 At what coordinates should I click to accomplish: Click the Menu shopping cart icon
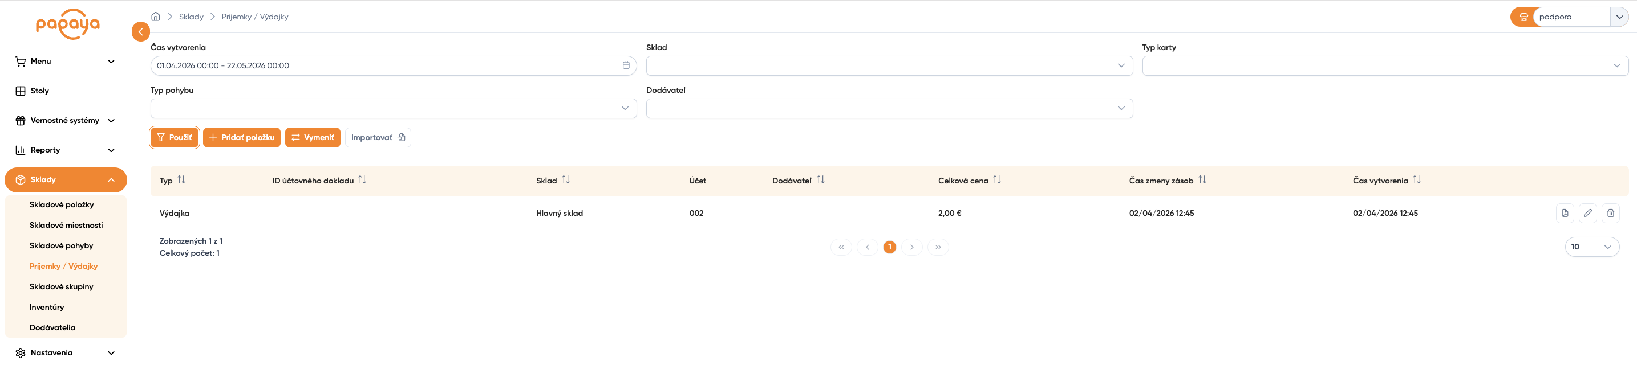(x=21, y=61)
